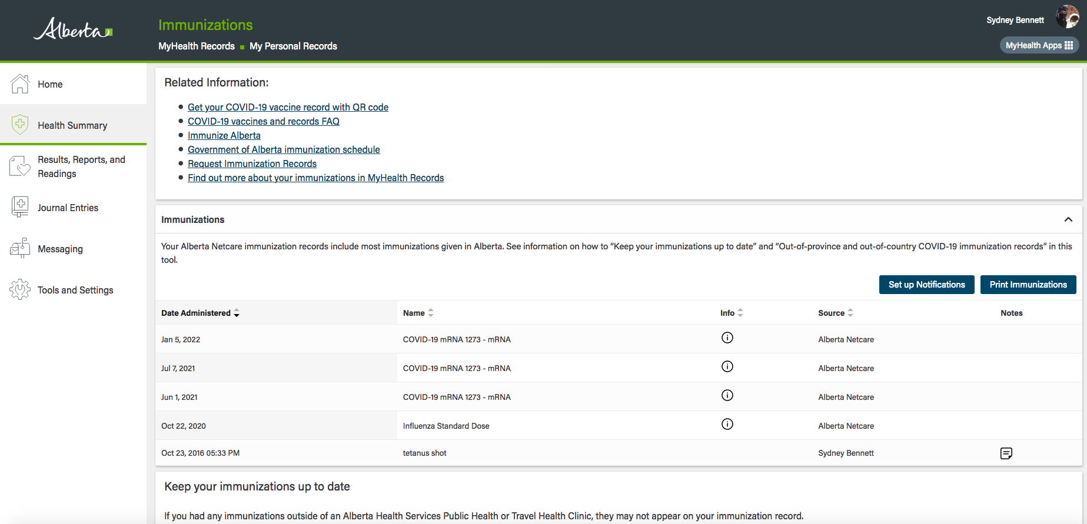Open info icon for Jan 5, 2022 vaccine

[727, 338]
